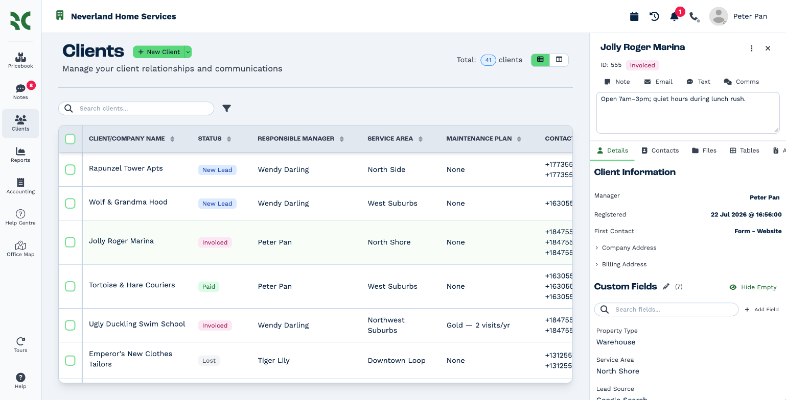The width and height of the screenshot is (786, 400).
Task: Open the Help Centre
Action: pyautogui.click(x=20, y=217)
